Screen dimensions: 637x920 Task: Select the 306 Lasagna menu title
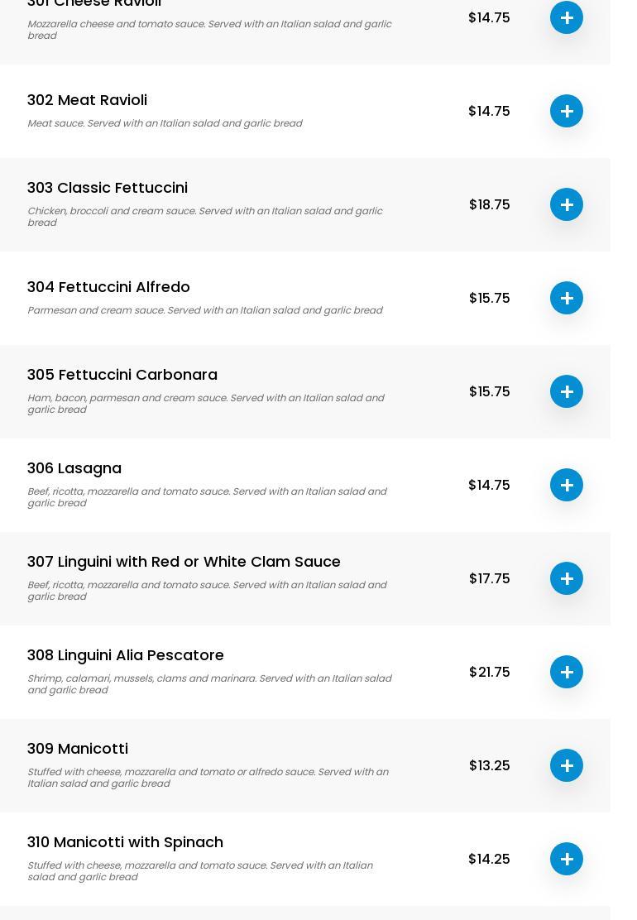[x=74, y=468]
